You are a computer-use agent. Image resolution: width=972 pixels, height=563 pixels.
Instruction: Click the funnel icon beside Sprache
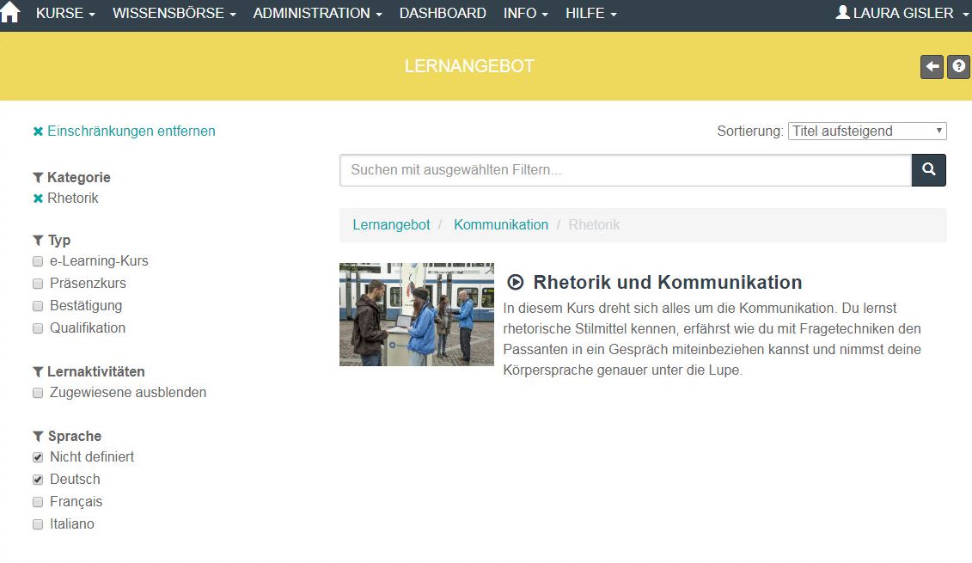(x=38, y=437)
